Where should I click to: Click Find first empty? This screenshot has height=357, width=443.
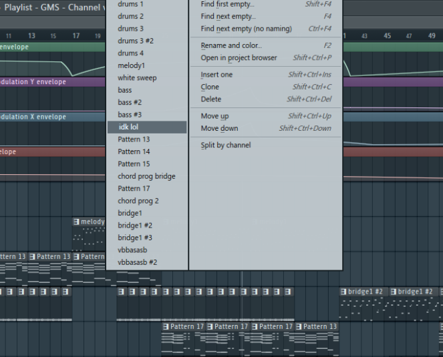[265, 4]
